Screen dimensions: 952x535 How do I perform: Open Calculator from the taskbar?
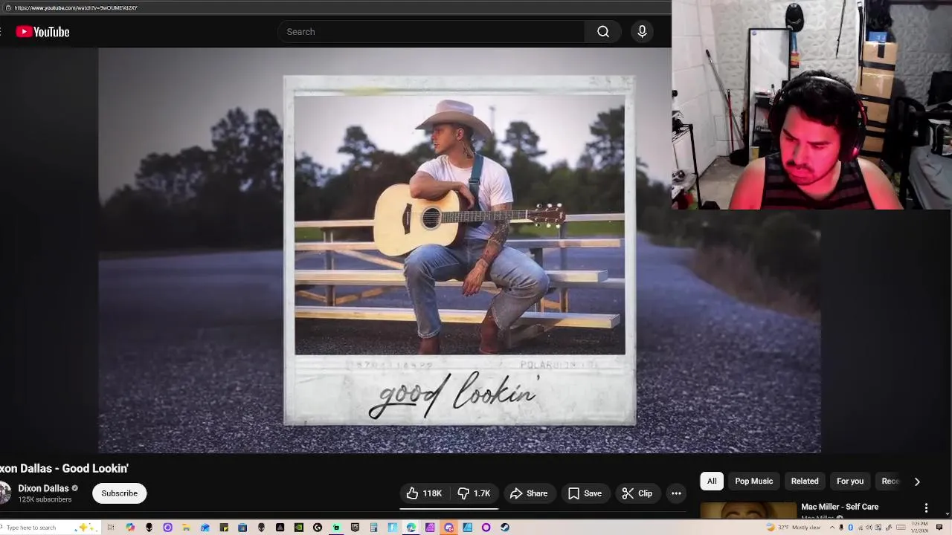point(373,528)
